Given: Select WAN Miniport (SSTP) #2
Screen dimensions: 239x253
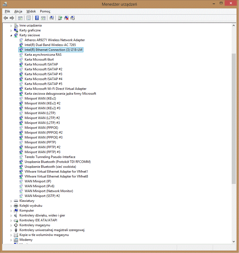Looking at the screenshot, I should point(42,196).
